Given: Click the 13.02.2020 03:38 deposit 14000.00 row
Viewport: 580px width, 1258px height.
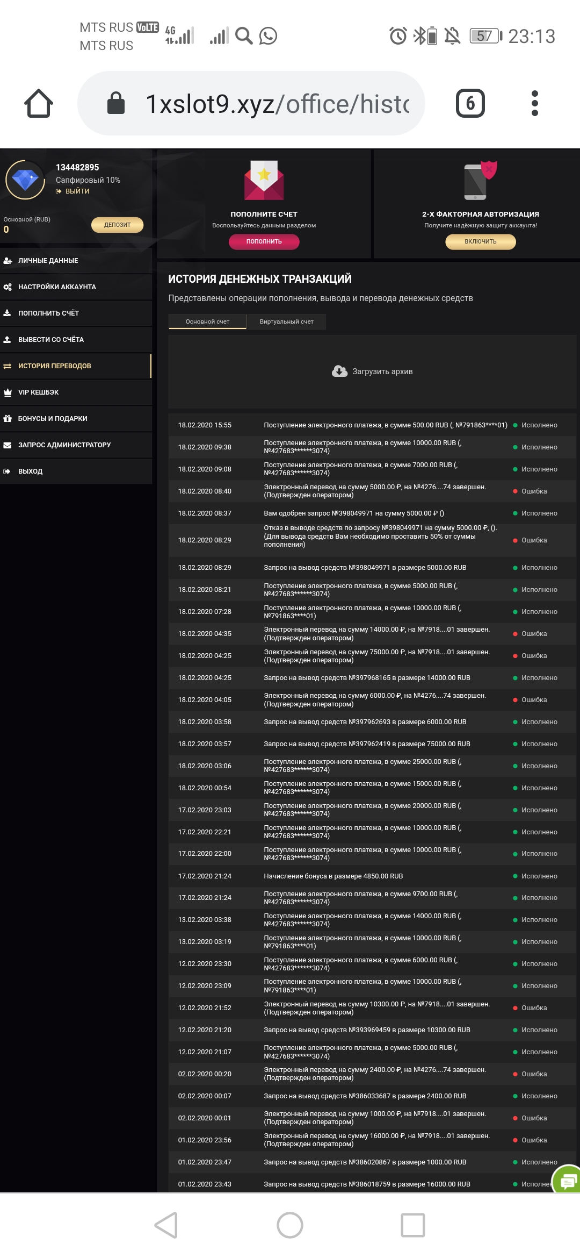Looking at the screenshot, I should click(x=372, y=920).
